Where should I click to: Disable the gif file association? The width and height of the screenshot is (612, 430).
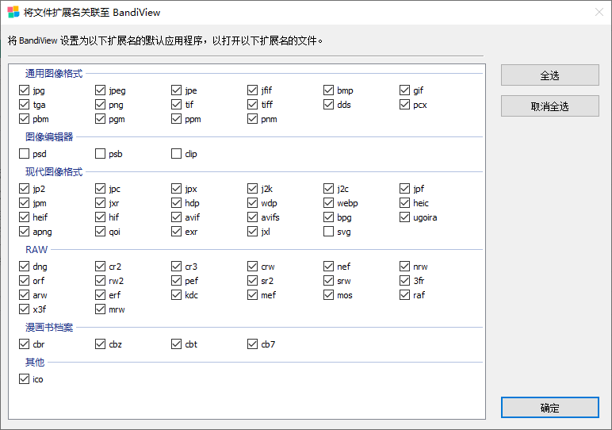click(x=405, y=90)
